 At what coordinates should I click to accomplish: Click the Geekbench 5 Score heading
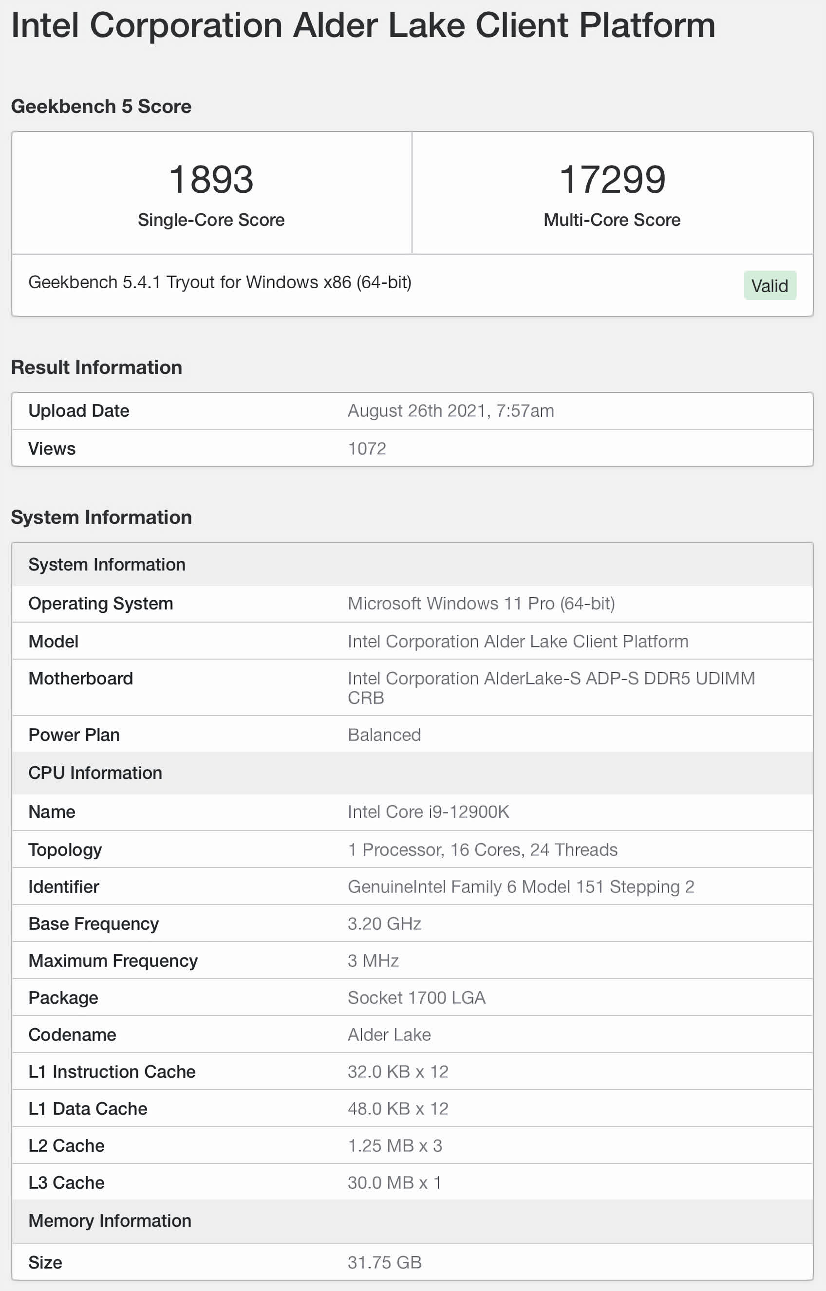tap(101, 106)
